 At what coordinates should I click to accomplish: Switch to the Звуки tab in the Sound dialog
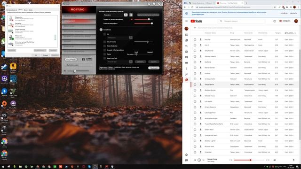tap(26, 10)
